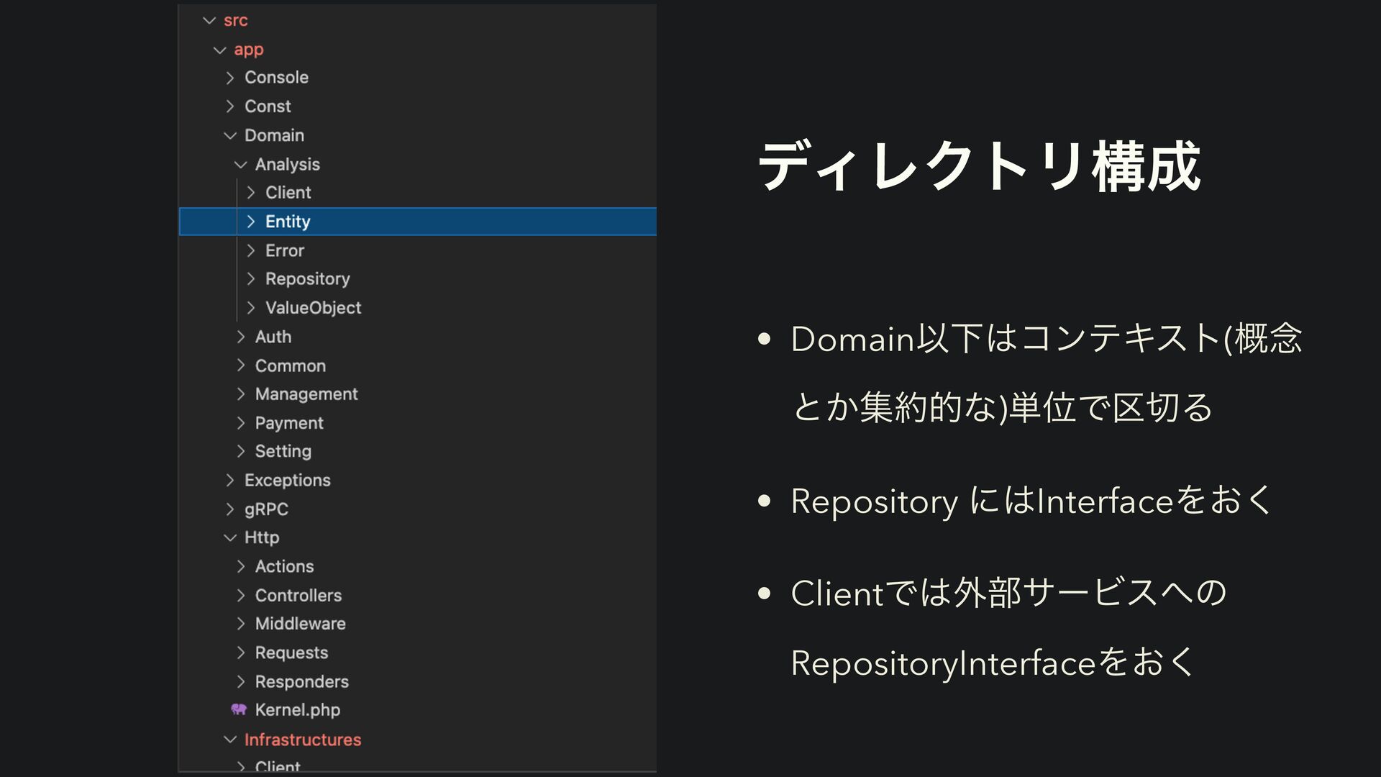Screen dimensions: 1381x777
Task: Collapse the Infrastructures folder chevron
Action: coord(230,740)
